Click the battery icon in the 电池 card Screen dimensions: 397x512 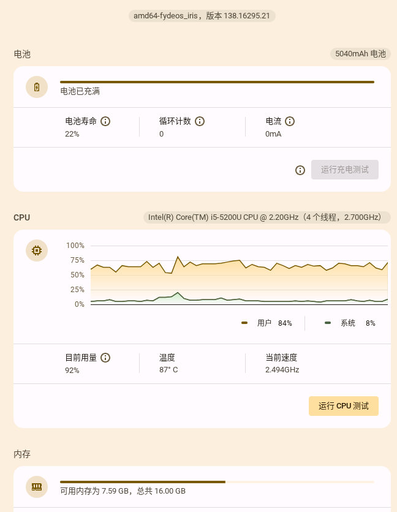tap(37, 87)
